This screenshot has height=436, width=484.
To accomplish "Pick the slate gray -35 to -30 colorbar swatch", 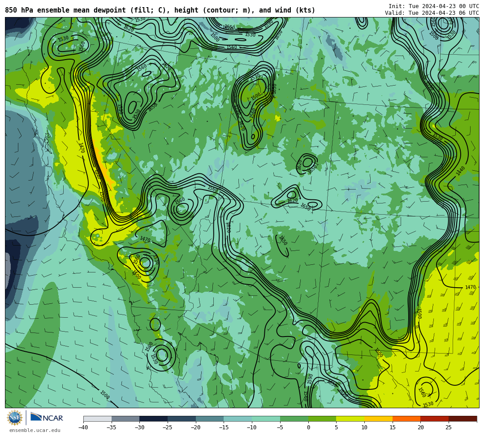I will coord(125,419).
